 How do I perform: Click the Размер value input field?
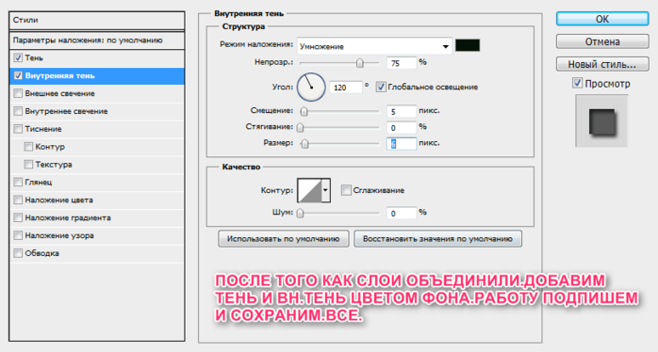click(402, 143)
